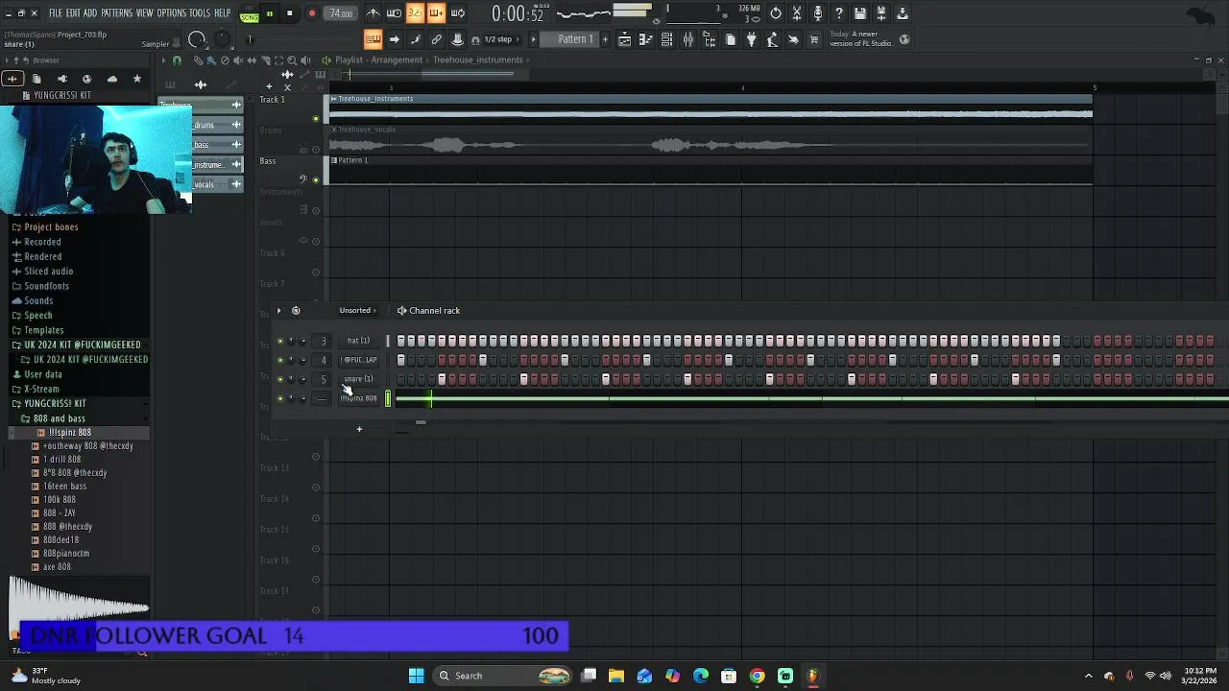Add channel with the plus button in the Channel rack
This screenshot has width=1229, height=691.
(x=359, y=429)
